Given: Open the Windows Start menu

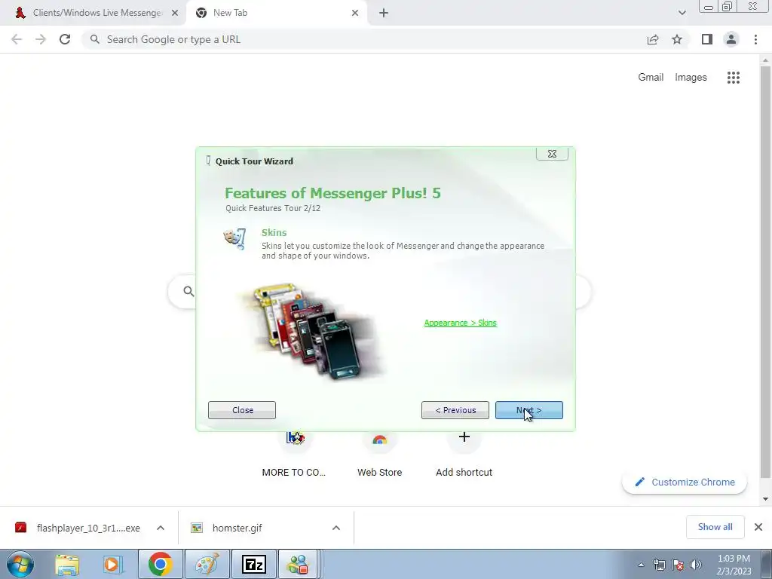Looking at the screenshot, I should point(20,564).
